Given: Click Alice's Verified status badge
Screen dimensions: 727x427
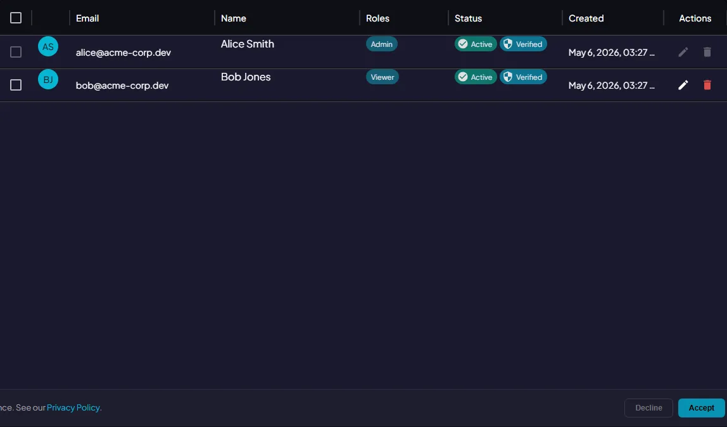Looking at the screenshot, I should pyautogui.click(x=523, y=44).
